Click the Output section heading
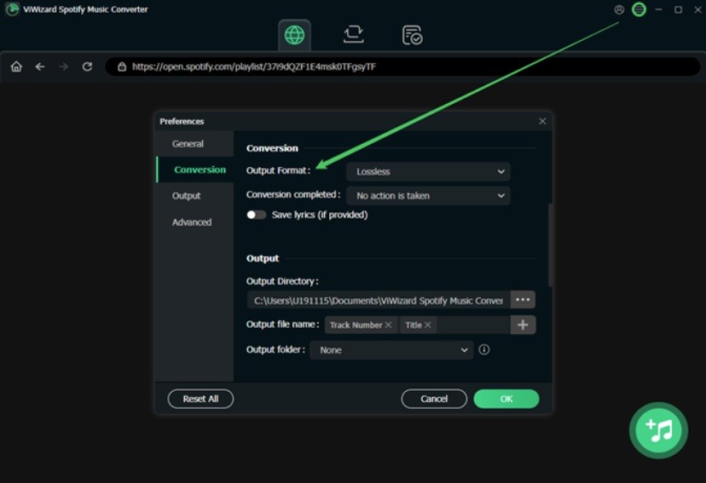This screenshot has width=706, height=483. tap(263, 259)
